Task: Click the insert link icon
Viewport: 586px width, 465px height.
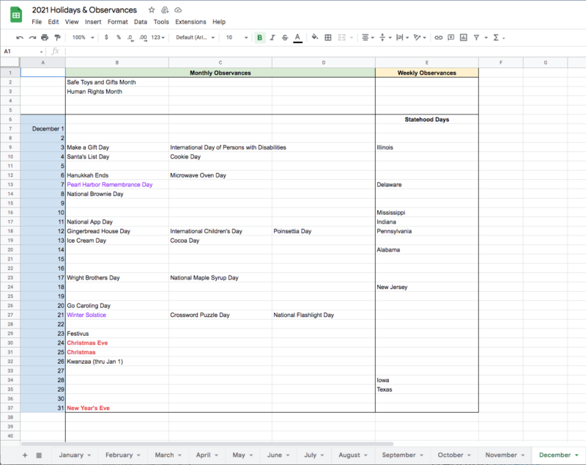Action: [439, 37]
